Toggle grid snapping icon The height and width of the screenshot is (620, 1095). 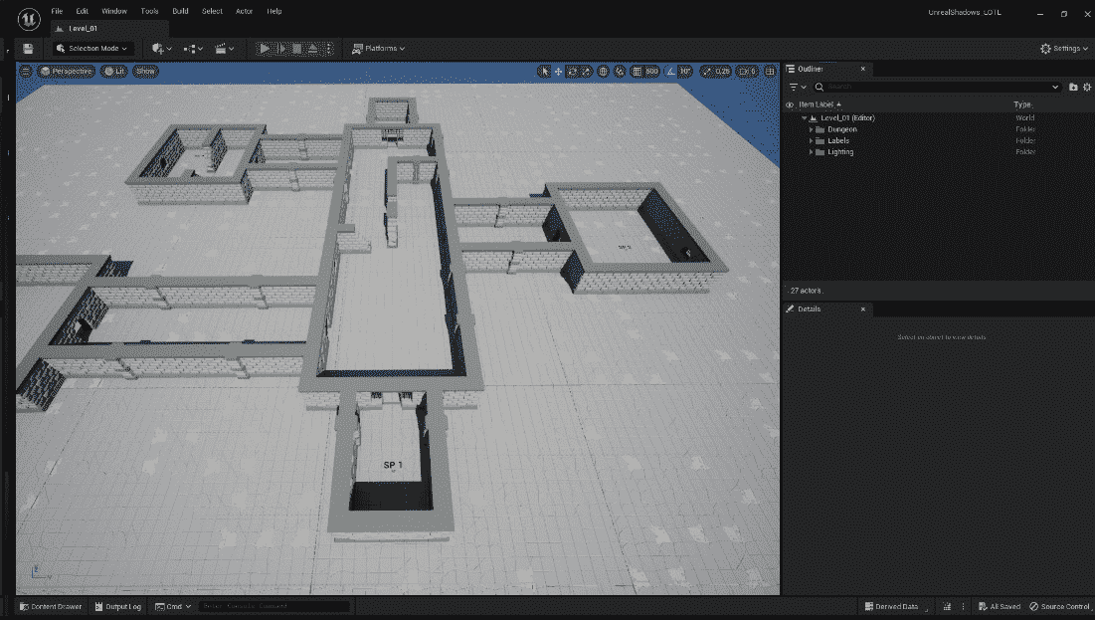tap(637, 72)
